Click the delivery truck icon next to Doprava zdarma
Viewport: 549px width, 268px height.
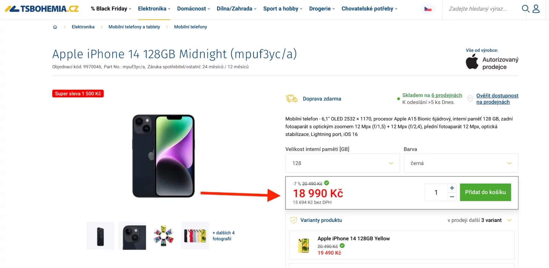point(291,99)
